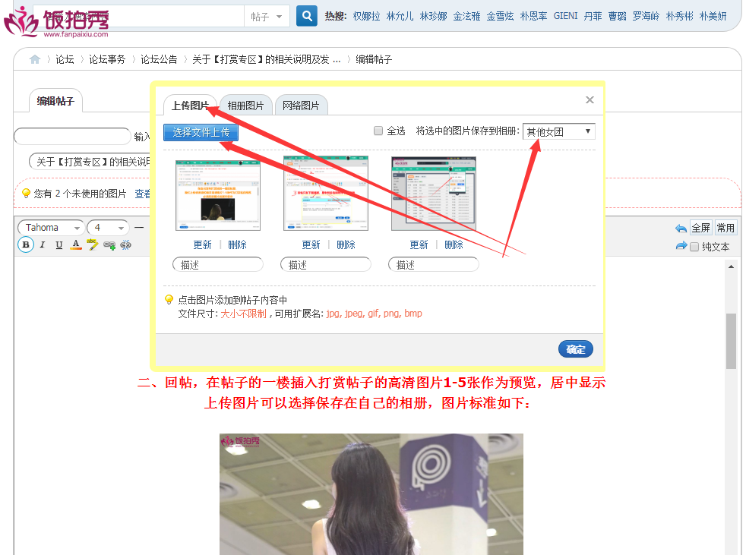746x555 pixels.
Task: Open the font size 4 dropdown
Action: (x=108, y=228)
